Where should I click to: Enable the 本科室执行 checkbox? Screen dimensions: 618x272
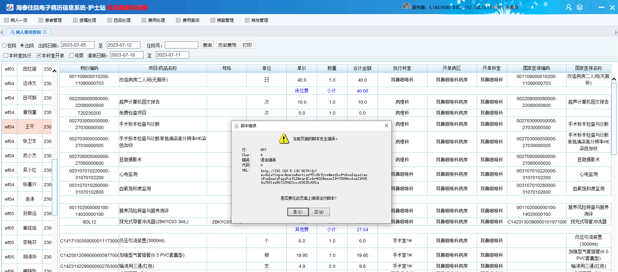[6, 56]
